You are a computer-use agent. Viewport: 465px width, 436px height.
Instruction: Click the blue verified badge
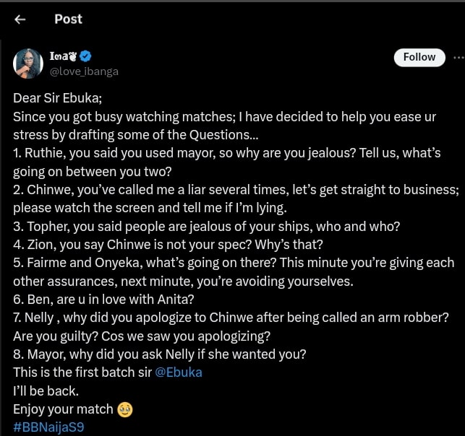[85, 56]
